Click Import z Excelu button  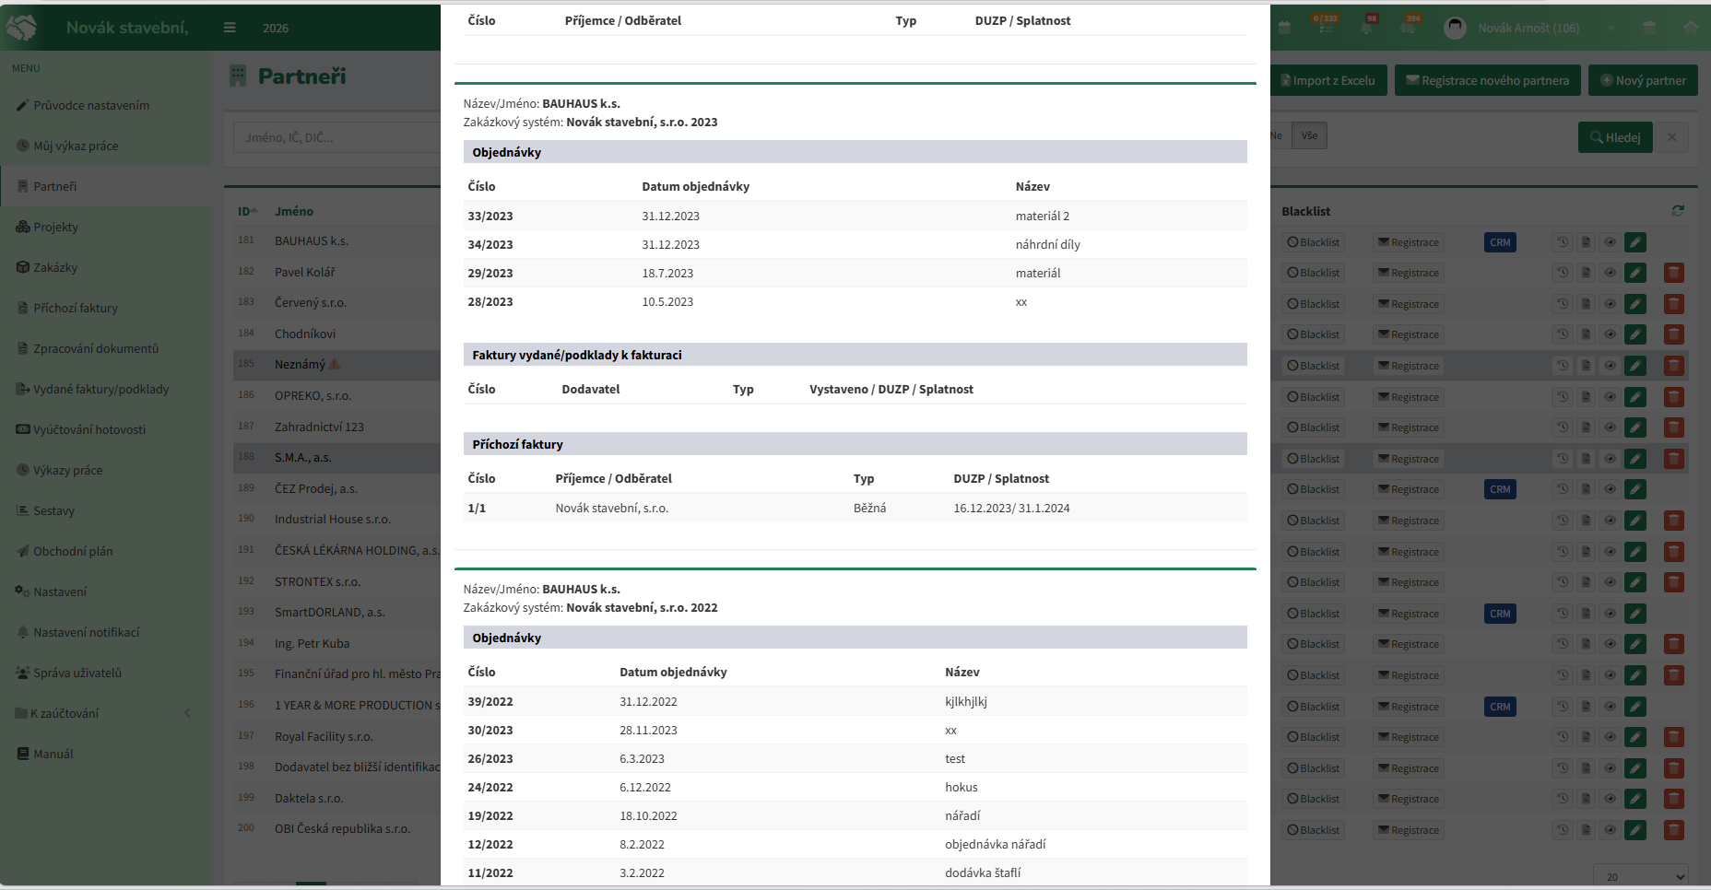click(1327, 80)
